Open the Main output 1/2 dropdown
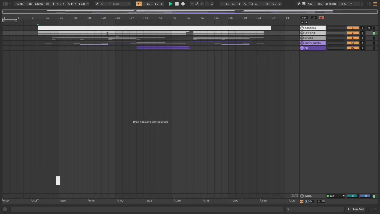 pos(336,196)
